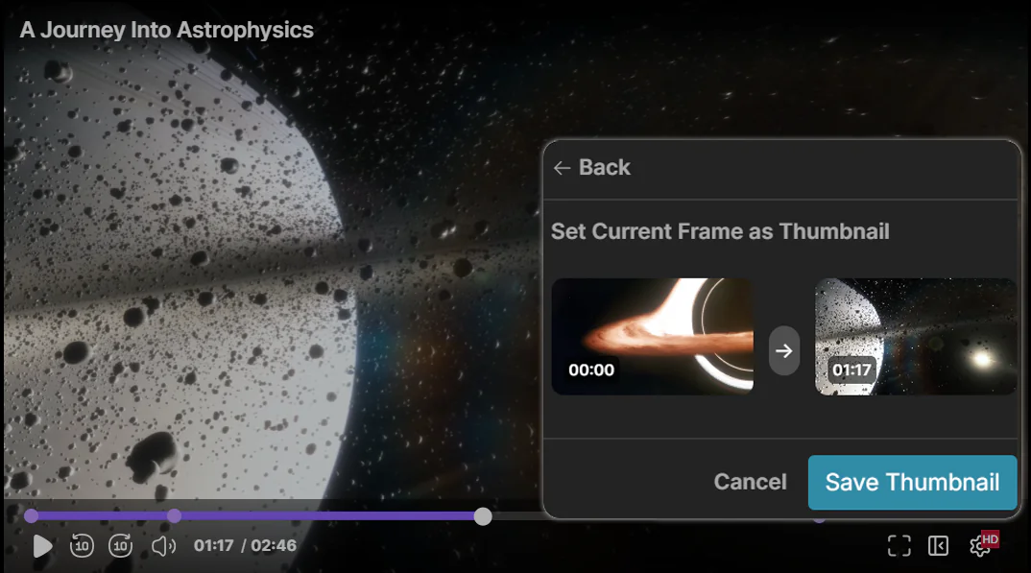
Task: Mute the video volume
Action: coord(163,545)
